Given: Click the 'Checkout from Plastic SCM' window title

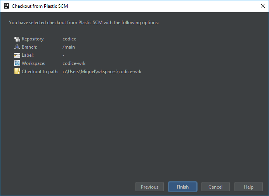Looking at the screenshot, I should [x=40, y=6].
